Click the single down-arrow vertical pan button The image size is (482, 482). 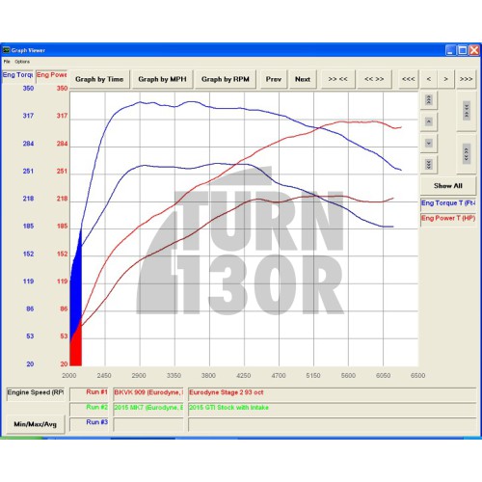429,143
